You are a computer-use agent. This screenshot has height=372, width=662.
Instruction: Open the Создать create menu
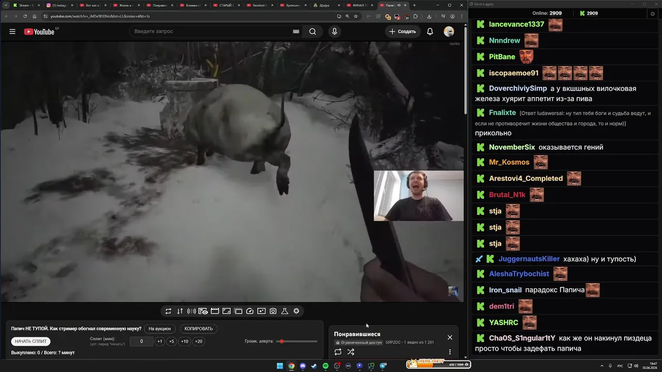pyautogui.click(x=402, y=32)
